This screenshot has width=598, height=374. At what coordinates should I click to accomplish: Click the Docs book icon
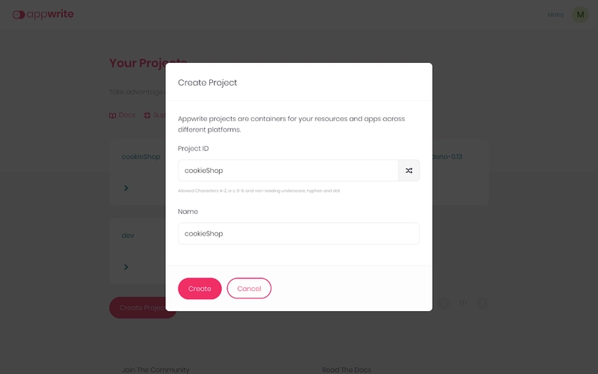(x=113, y=115)
